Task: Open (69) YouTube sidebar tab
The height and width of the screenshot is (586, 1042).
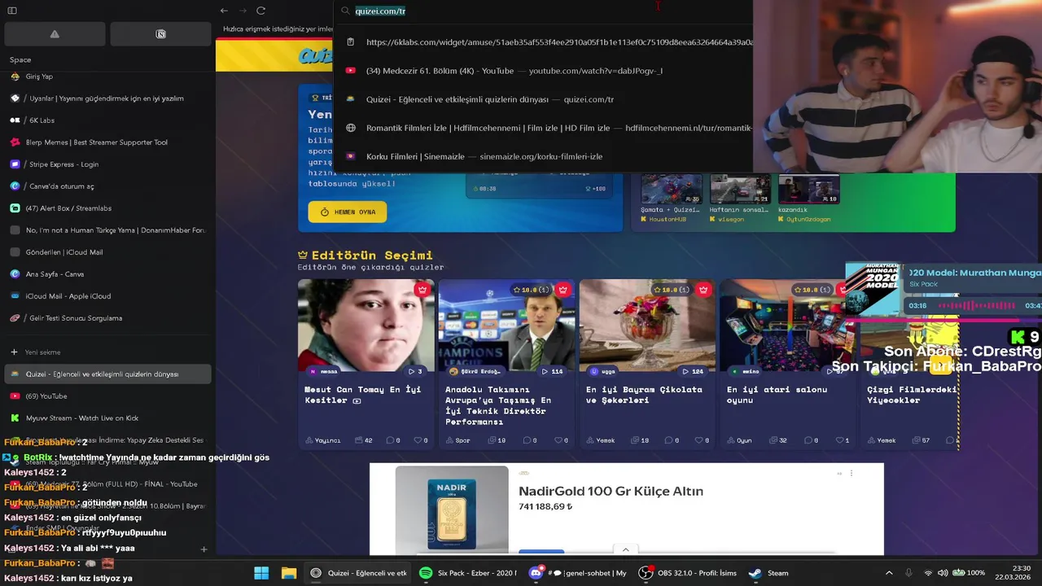Action: 107,396
